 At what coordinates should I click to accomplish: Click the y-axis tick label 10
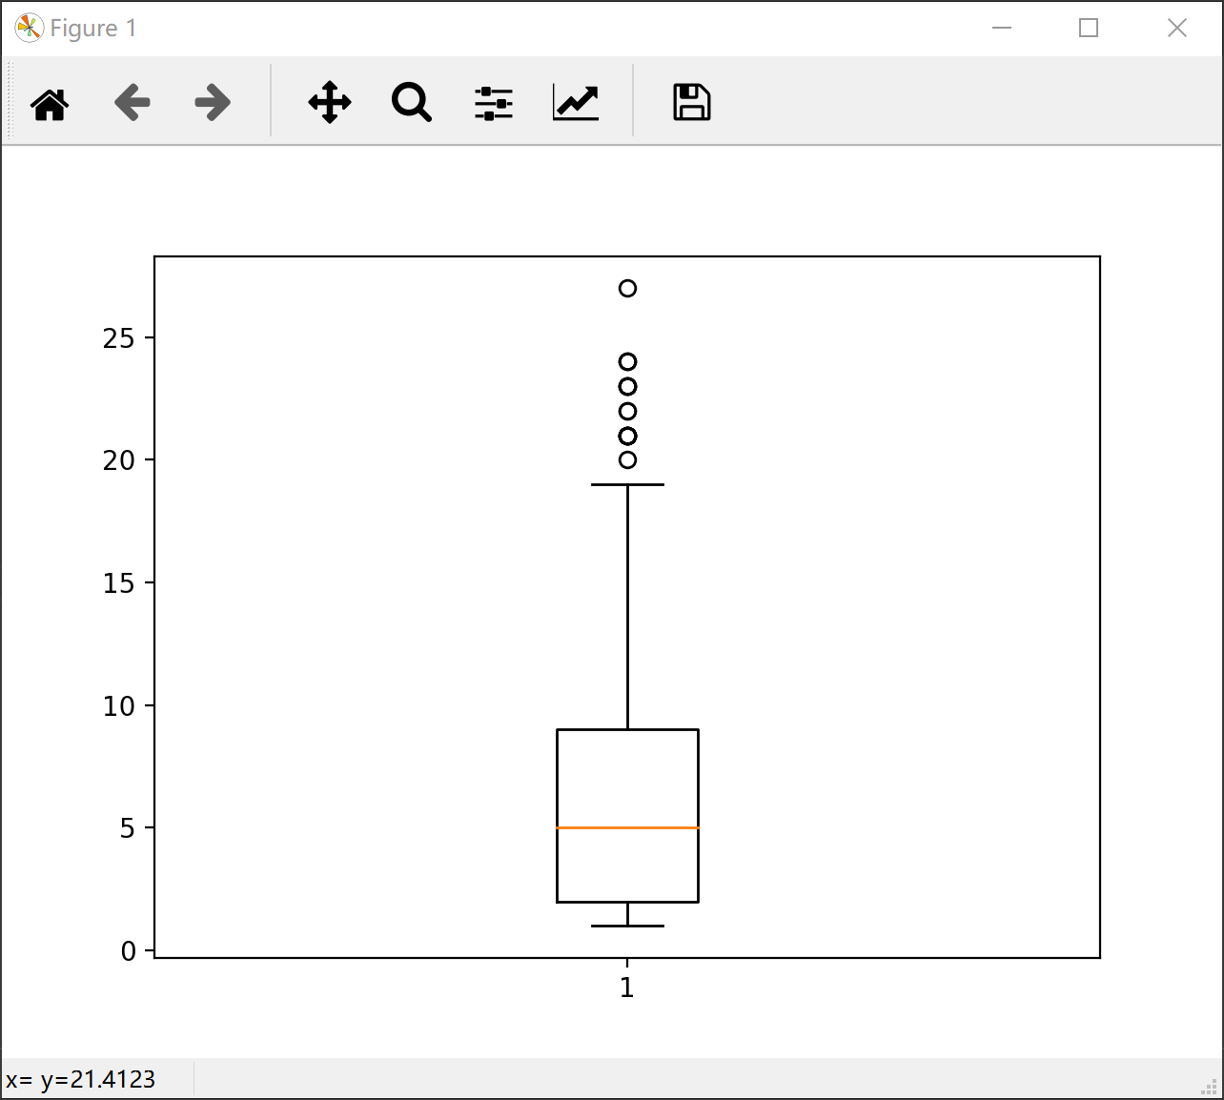click(119, 705)
